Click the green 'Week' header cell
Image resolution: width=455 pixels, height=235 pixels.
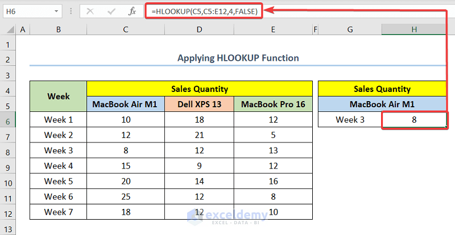(x=59, y=96)
